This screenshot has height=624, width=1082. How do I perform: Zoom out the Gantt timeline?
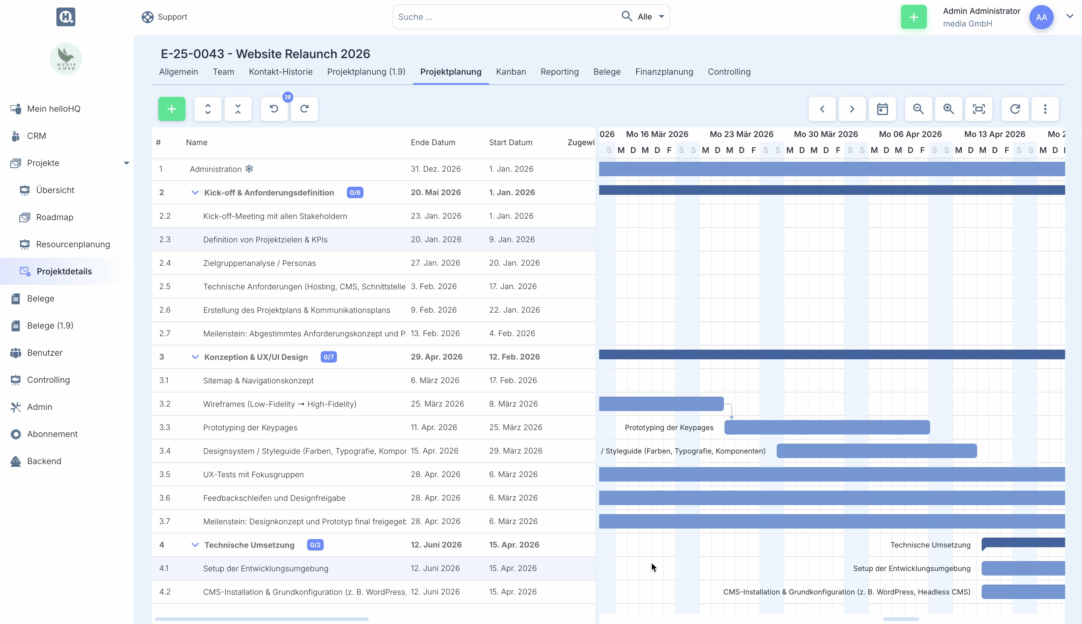pyautogui.click(x=918, y=109)
